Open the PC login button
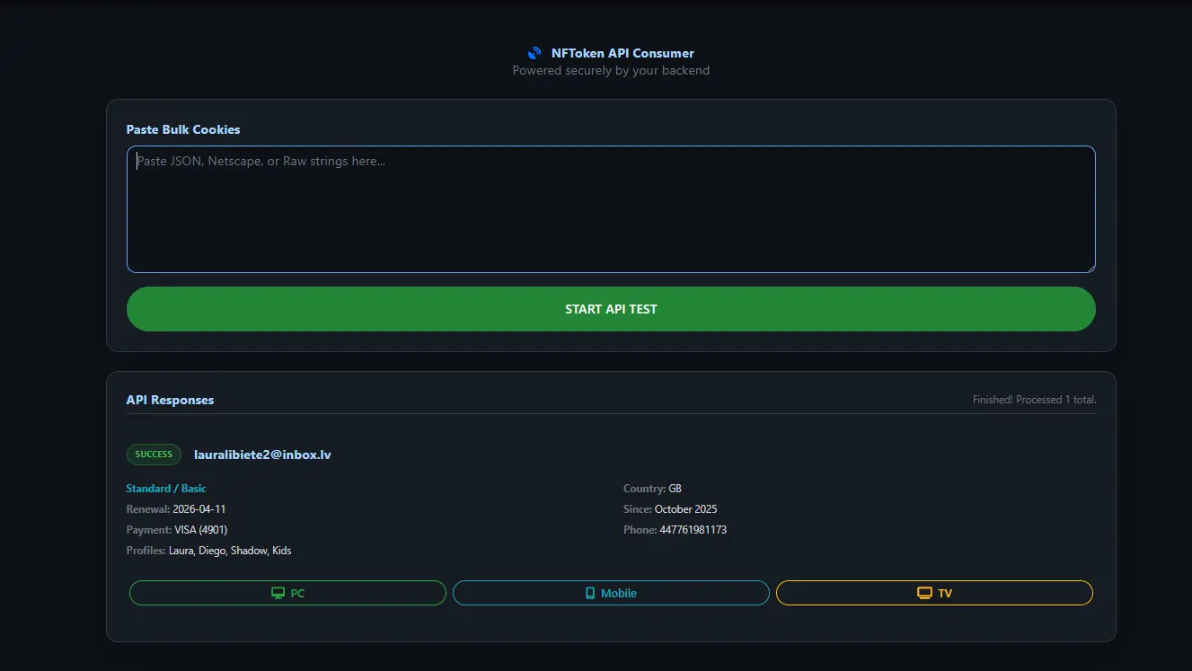Screen dimensions: 1192x671 [x=287, y=593]
